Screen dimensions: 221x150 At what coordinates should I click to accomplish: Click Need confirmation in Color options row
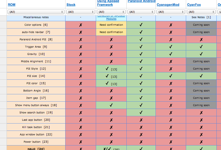coord(111,25)
